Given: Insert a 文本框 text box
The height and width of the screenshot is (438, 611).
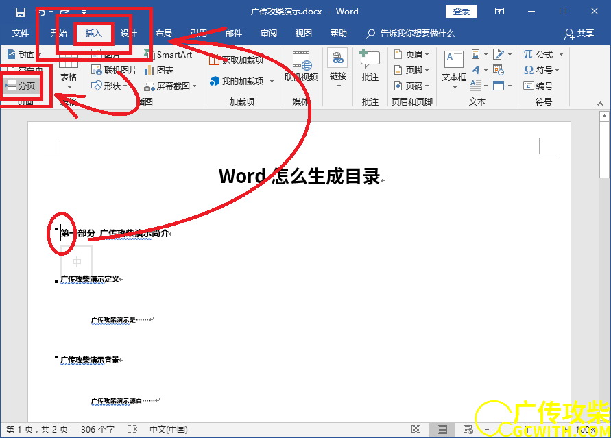Looking at the screenshot, I should [454, 70].
